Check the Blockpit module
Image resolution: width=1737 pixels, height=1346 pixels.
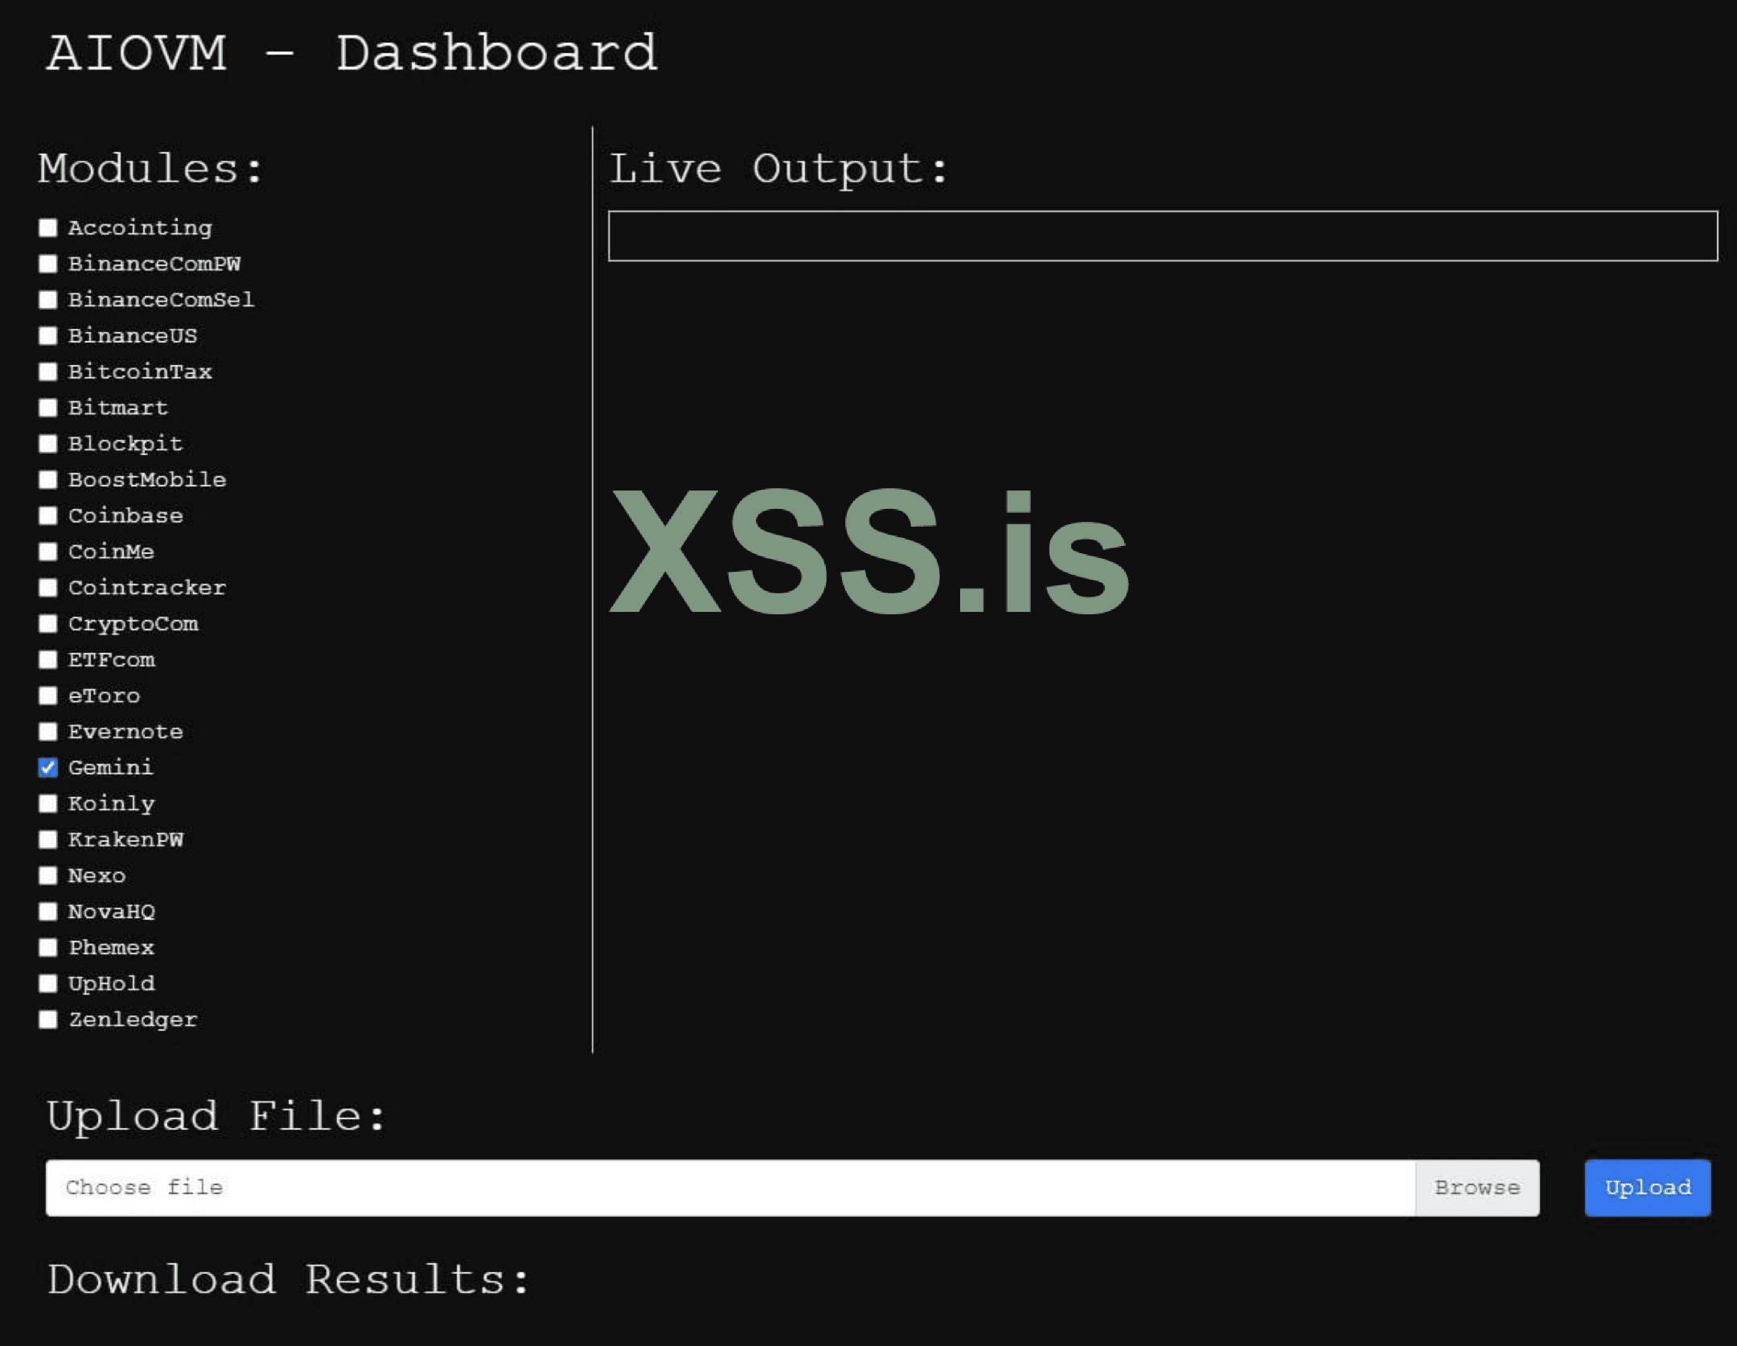[48, 444]
